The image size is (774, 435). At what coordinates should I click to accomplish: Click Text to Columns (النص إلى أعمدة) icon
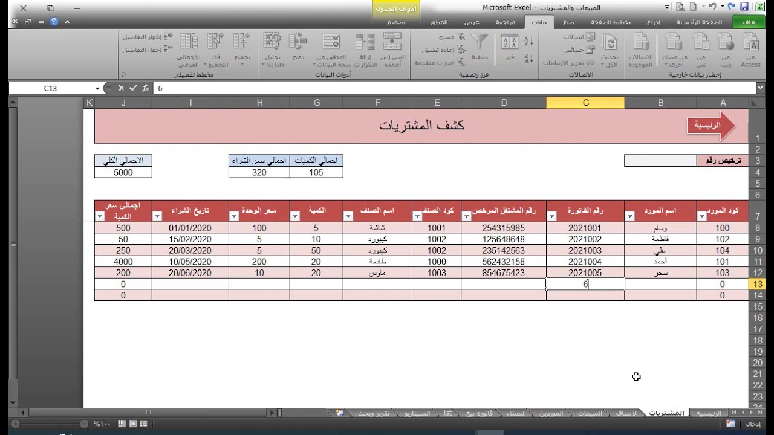click(x=392, y=50)
